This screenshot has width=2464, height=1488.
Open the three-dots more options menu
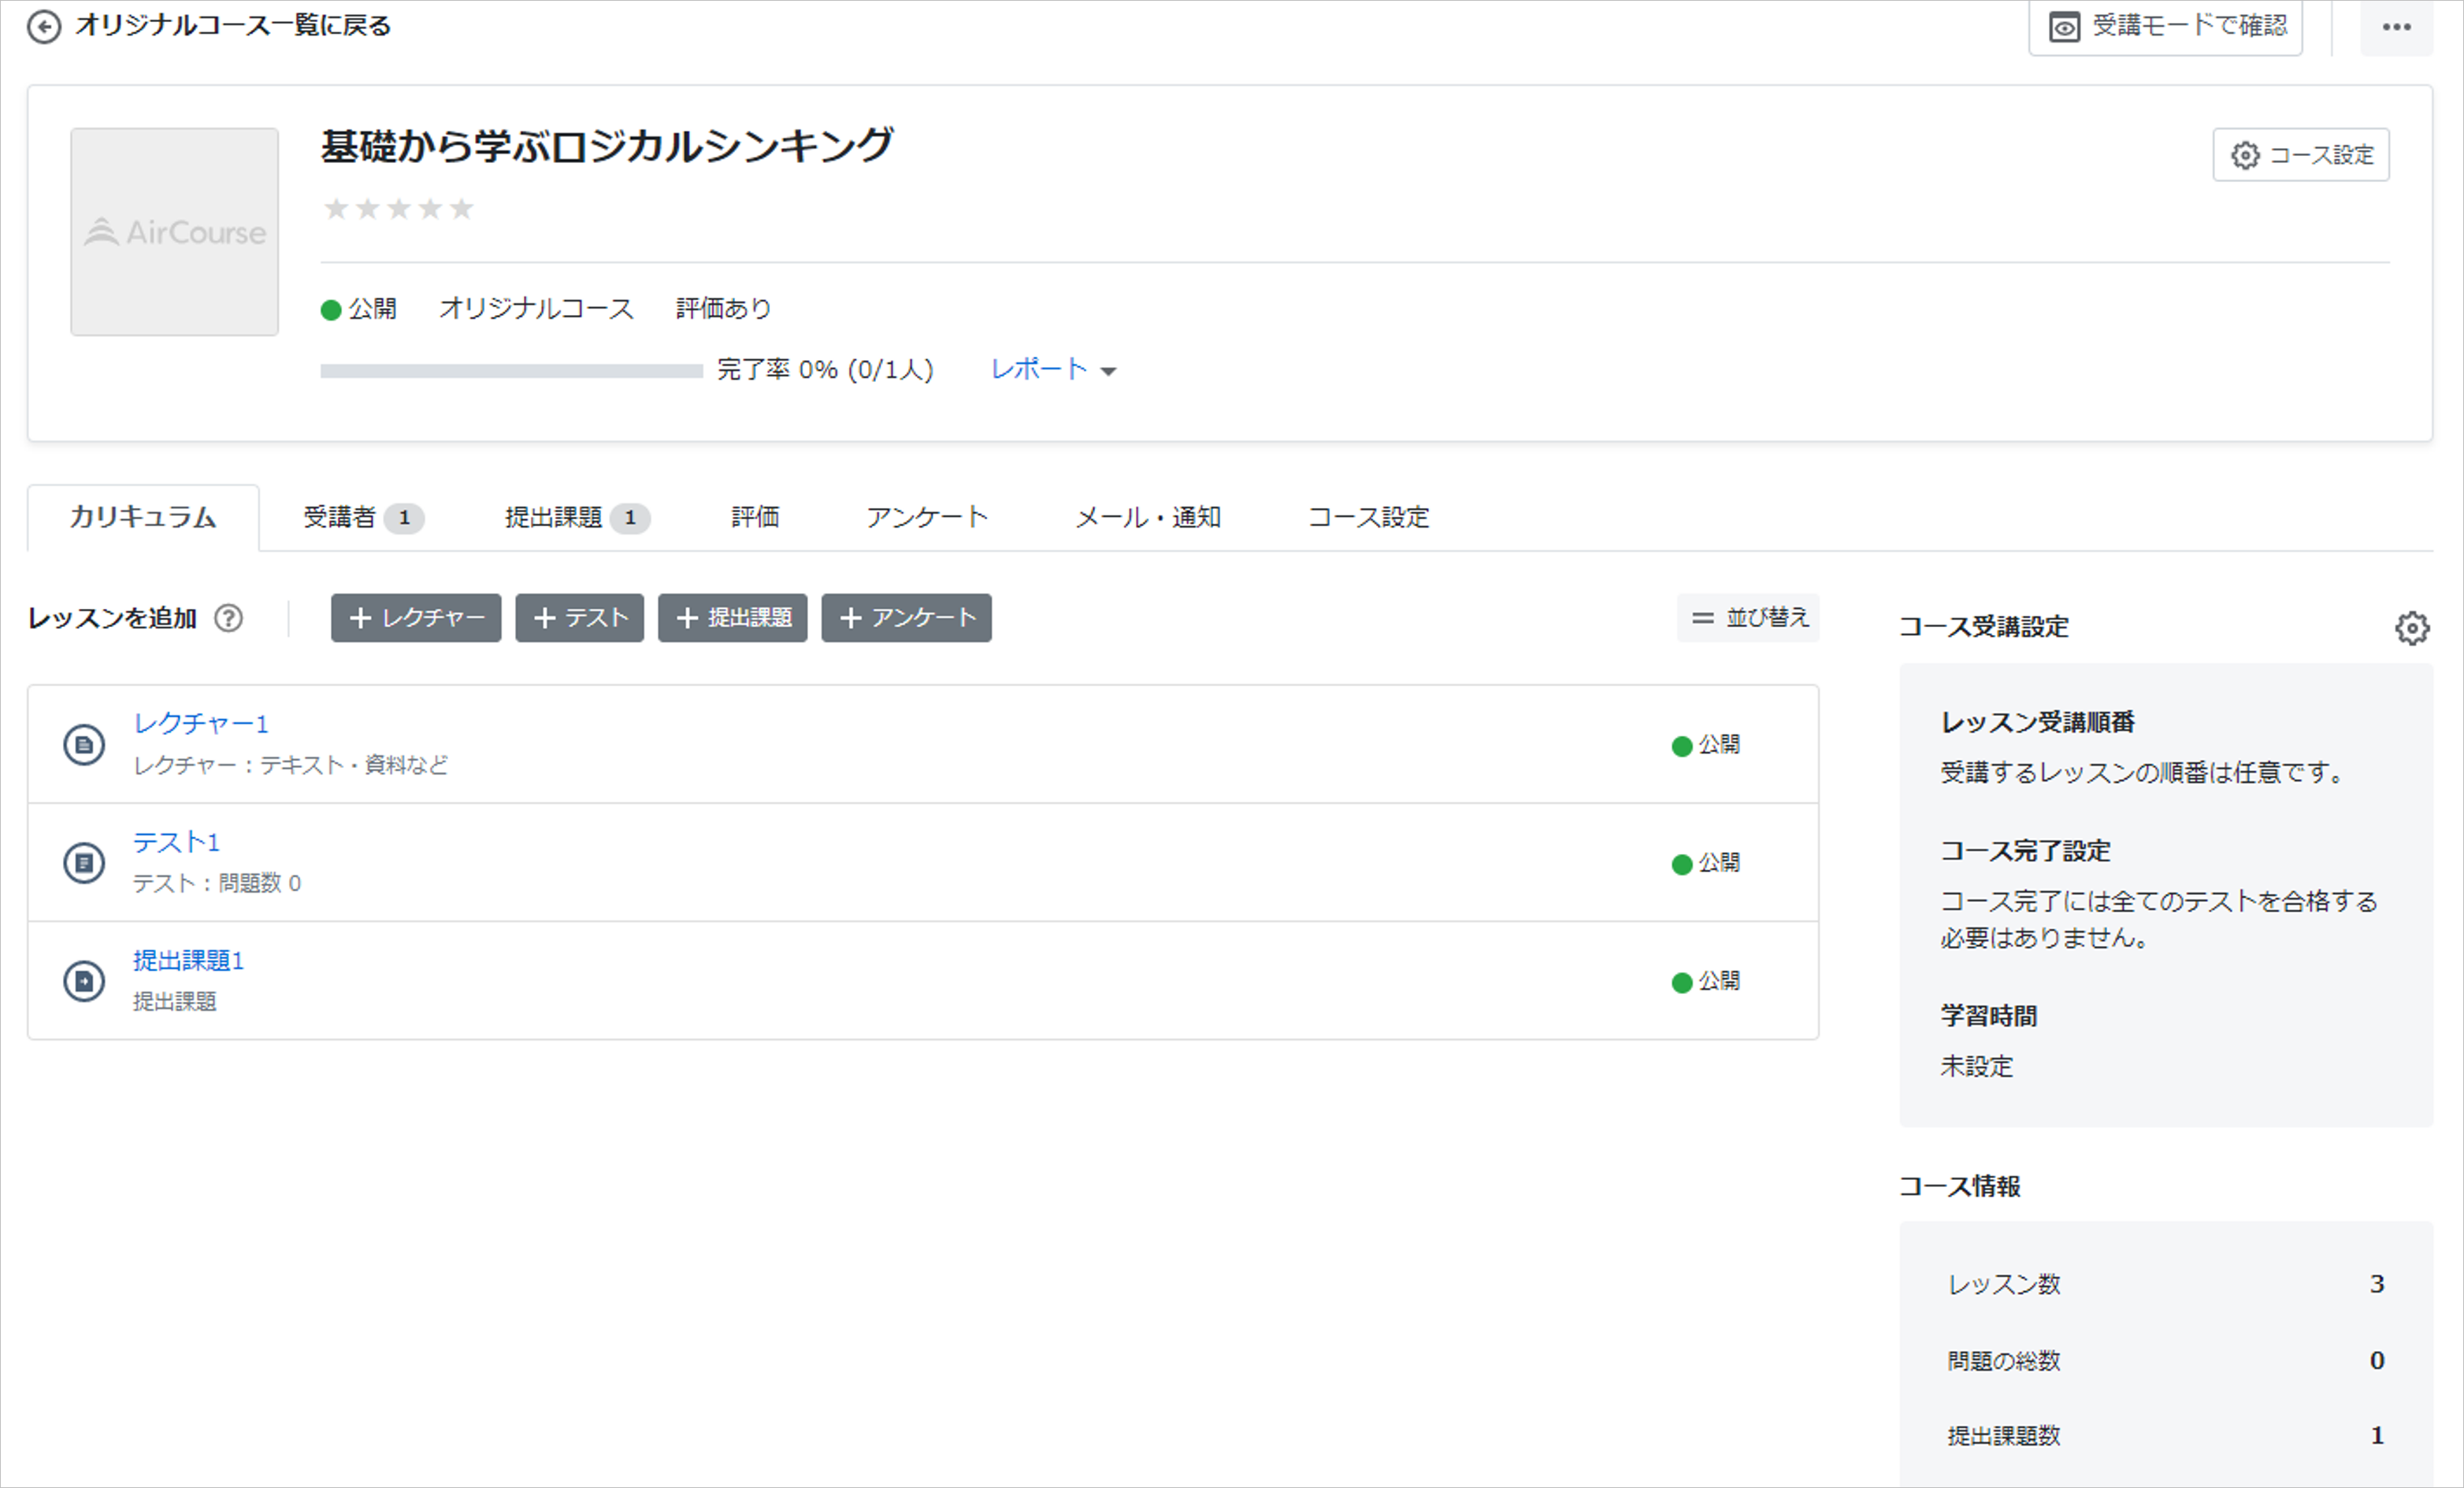2396,27
